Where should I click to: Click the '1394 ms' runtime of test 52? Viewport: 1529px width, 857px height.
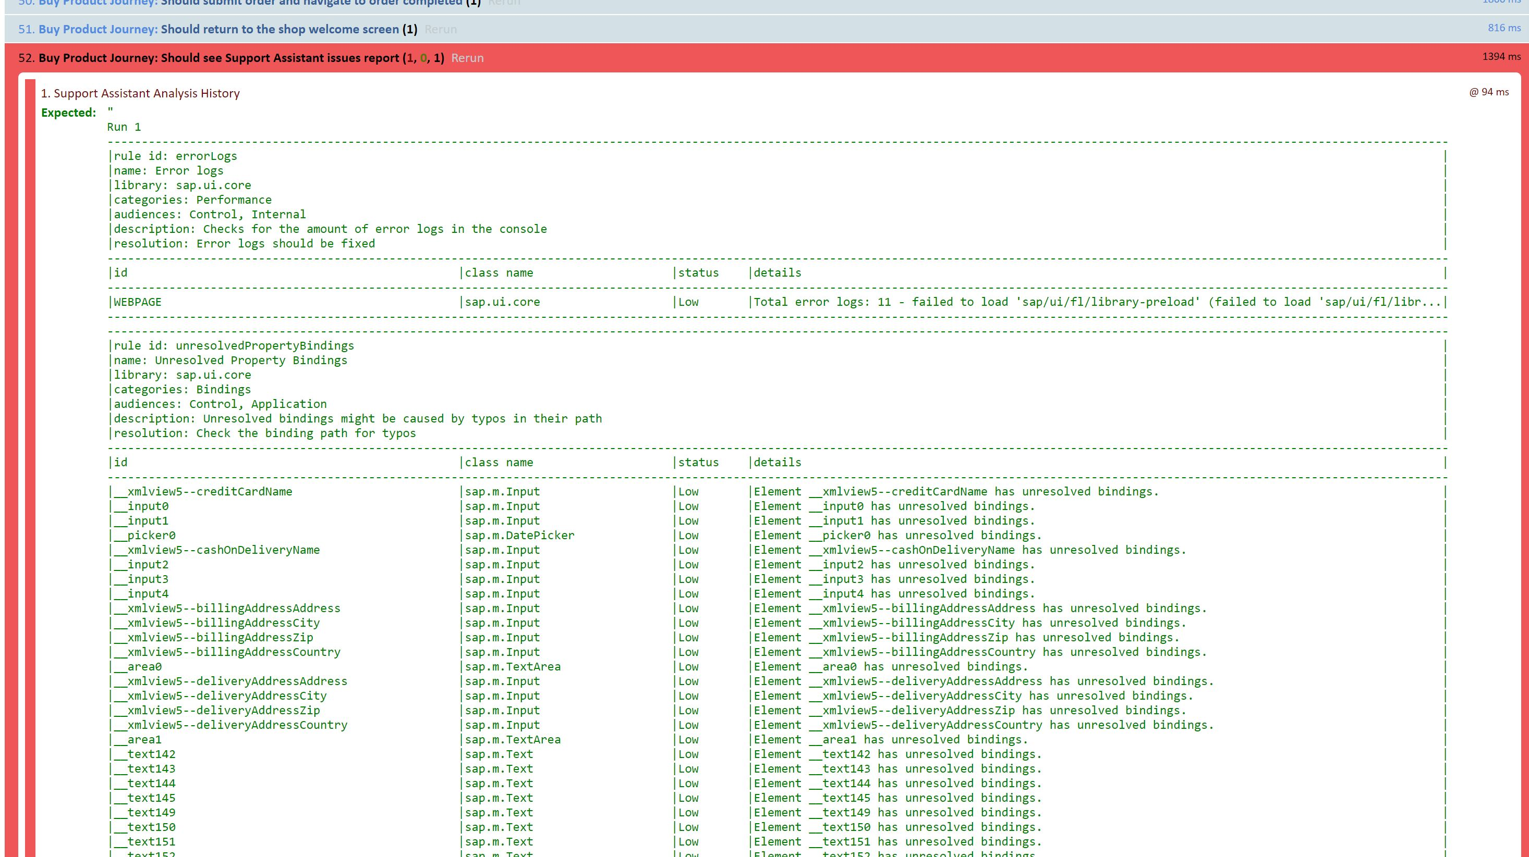[1502, 56]
